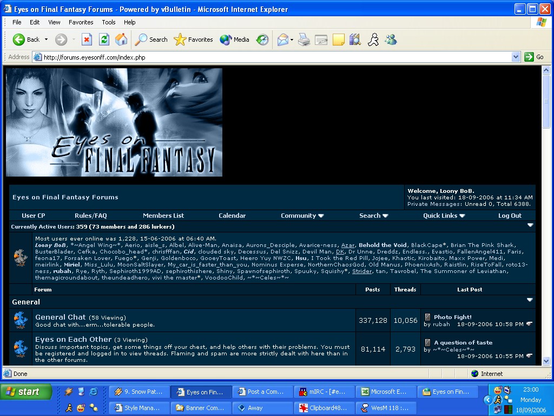Switch to mIRC taskbar button
The width and height of the screenshot is (554, 416).
pos(325,392)
